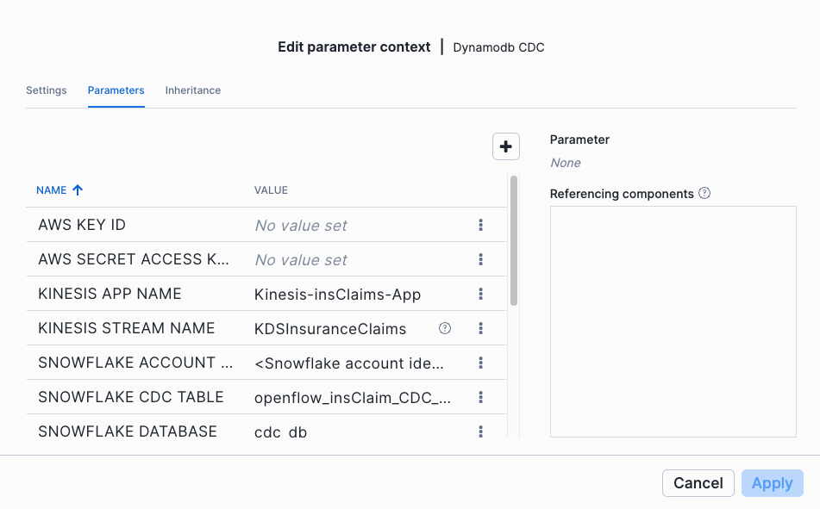Click Referencing components help icon
This screenshot has height=509, width=820.
[704, 194]
